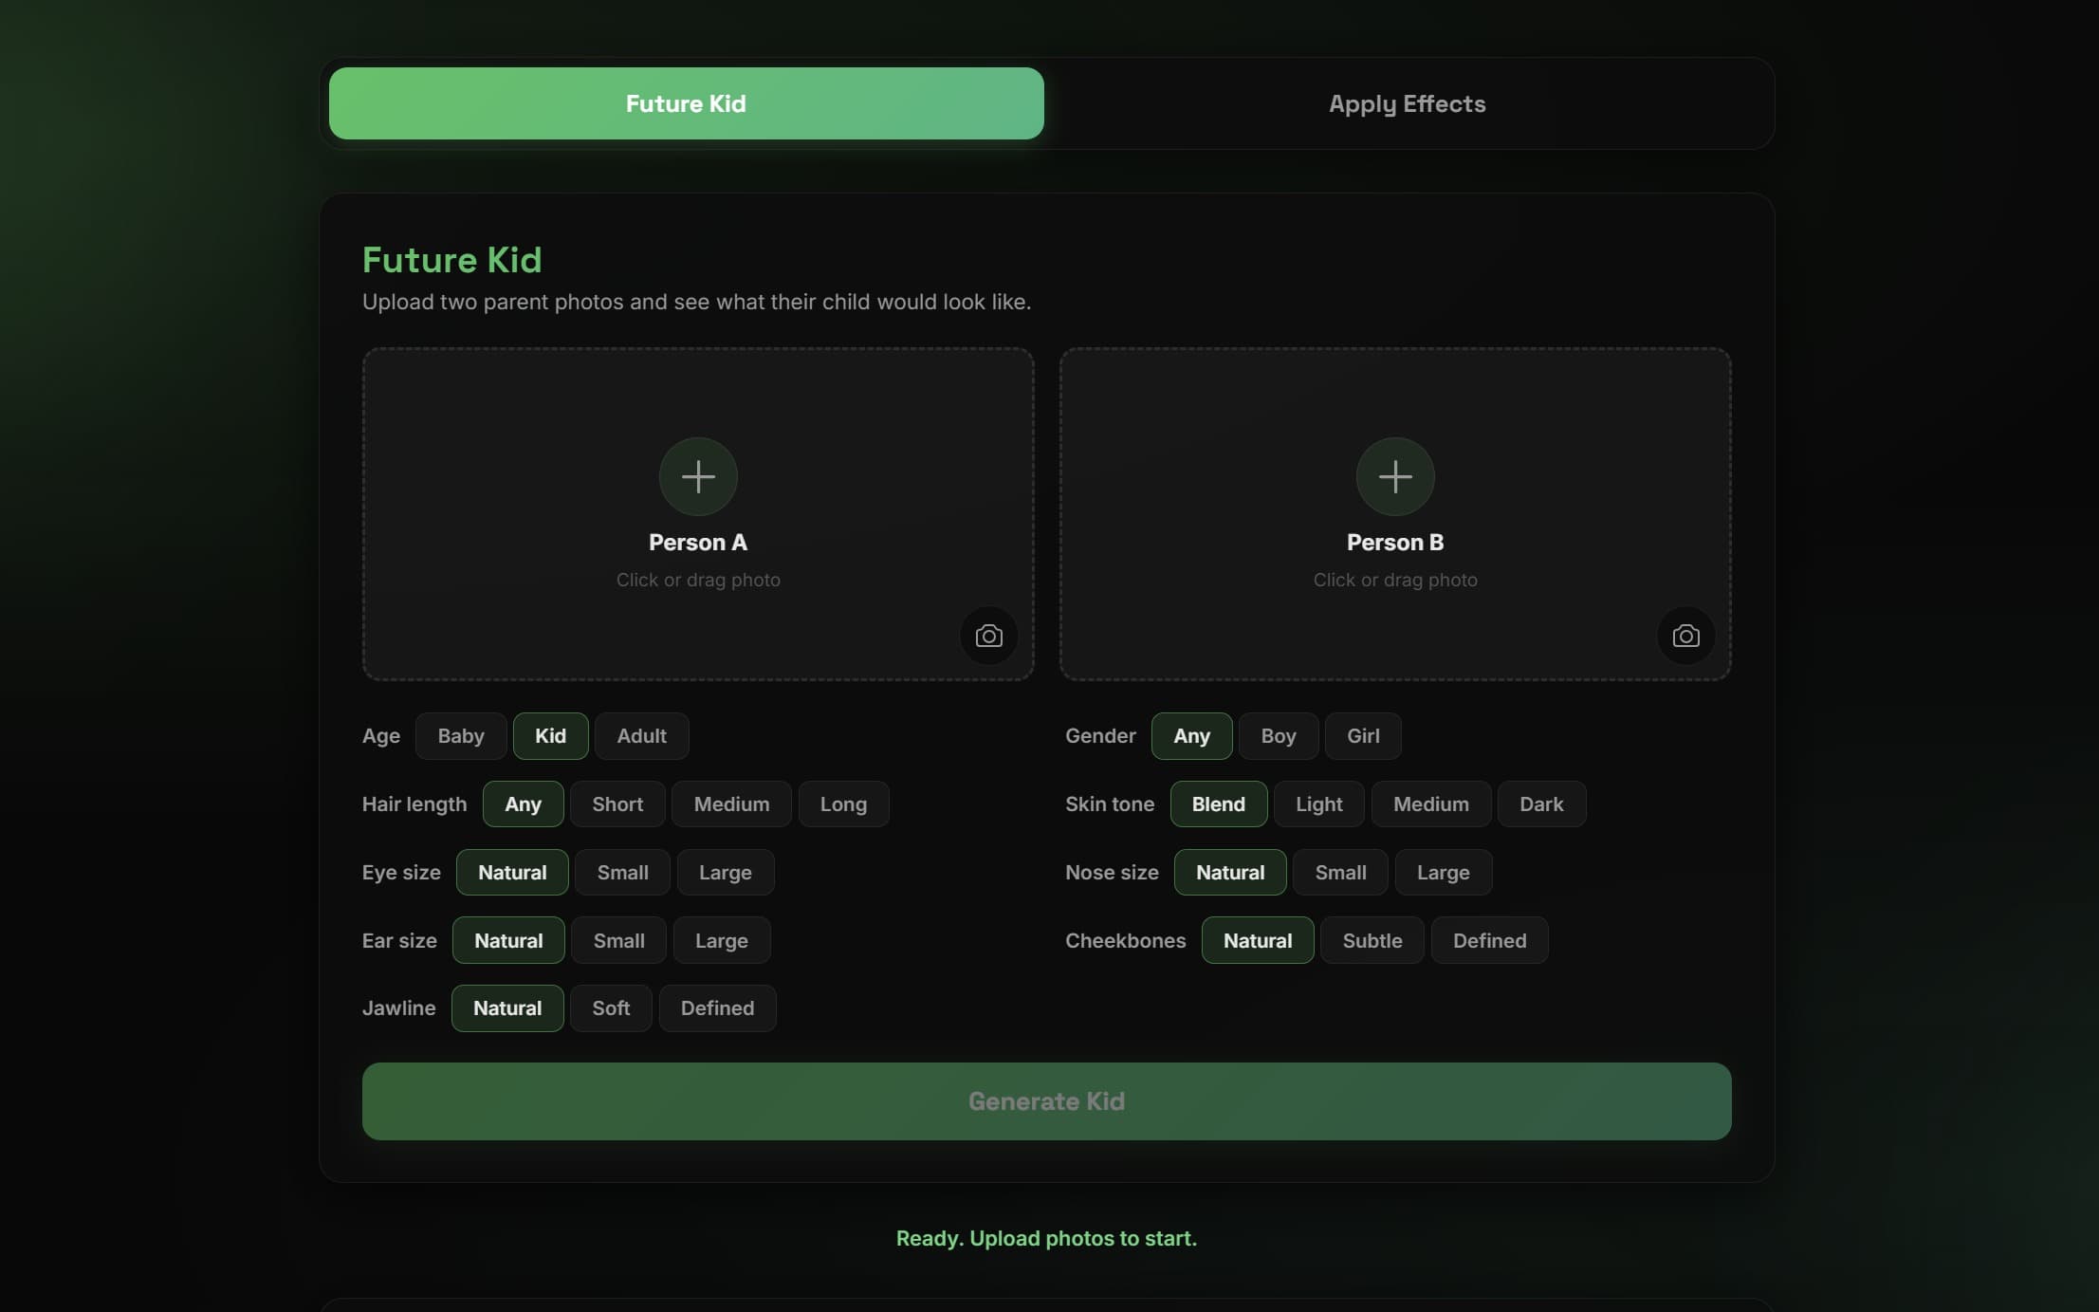
Task: Pick Natural cheekbones
Action: (x=1257, y=941)
